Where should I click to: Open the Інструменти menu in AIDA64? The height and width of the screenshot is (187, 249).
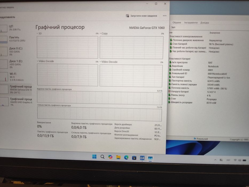click(191, 23)
